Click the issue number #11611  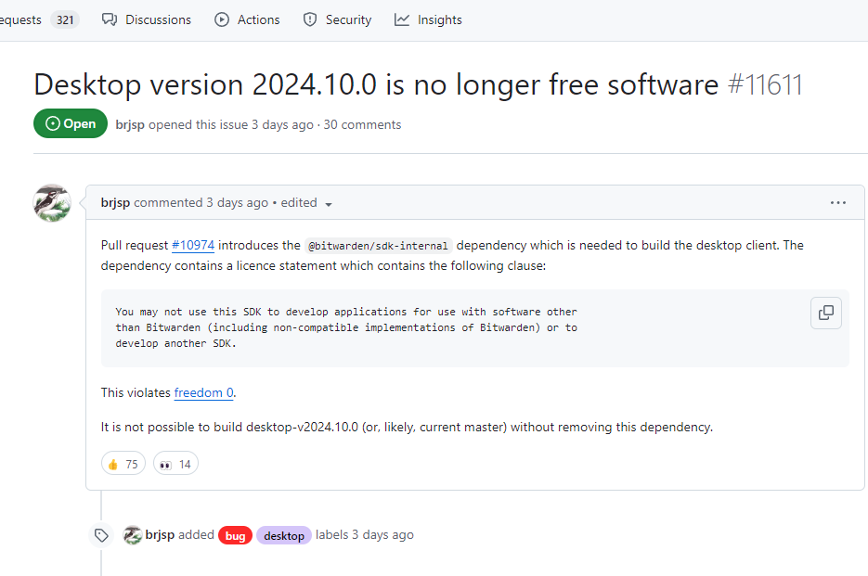pyautogui.click(x=765, y=85)
